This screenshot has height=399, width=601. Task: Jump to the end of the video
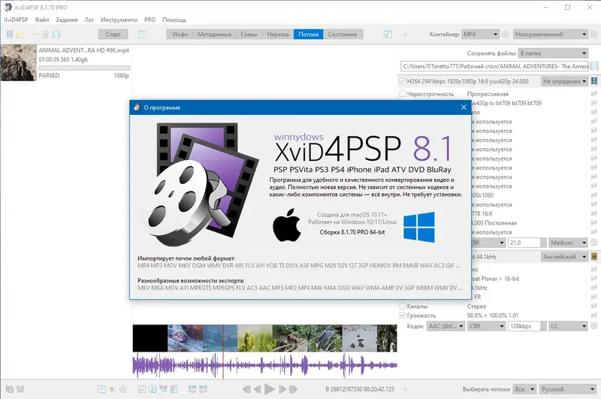(293, 389)
